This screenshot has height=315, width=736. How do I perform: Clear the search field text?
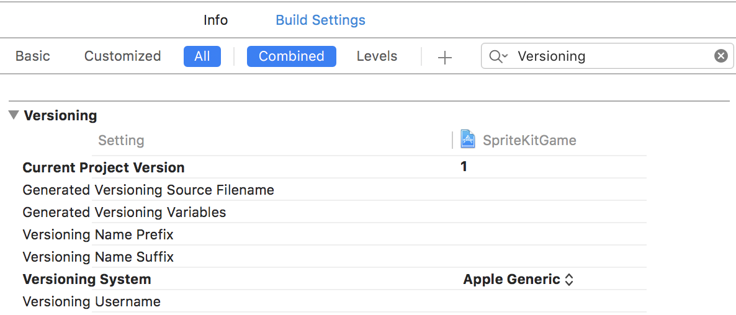point(721,56)
